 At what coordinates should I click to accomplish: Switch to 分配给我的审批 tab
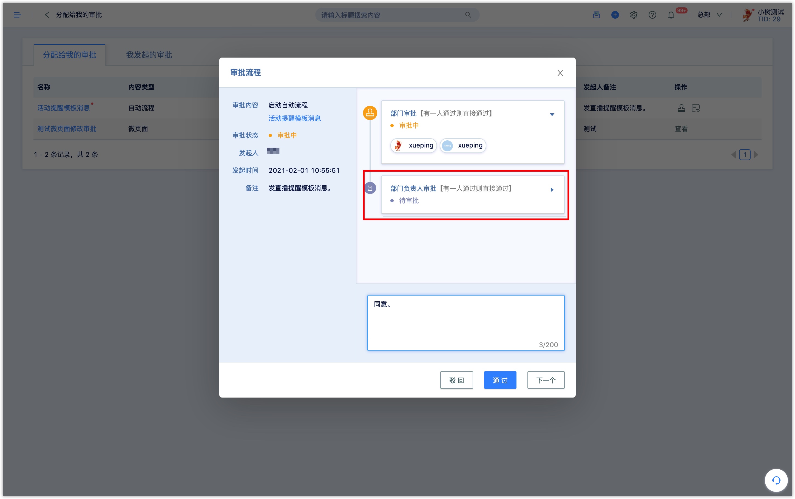[70, 55]
